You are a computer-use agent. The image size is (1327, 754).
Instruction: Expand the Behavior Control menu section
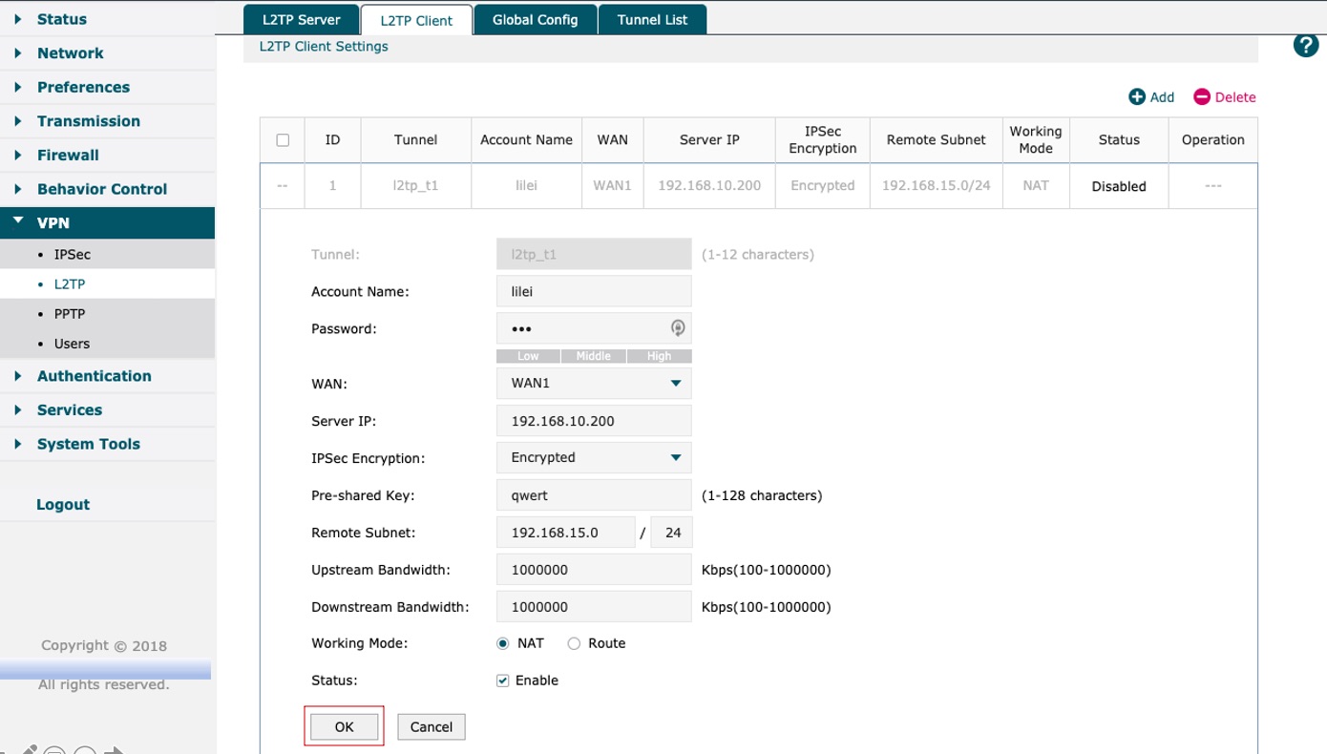107,189
